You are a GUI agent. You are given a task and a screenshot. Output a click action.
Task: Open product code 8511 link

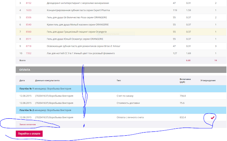28,39
